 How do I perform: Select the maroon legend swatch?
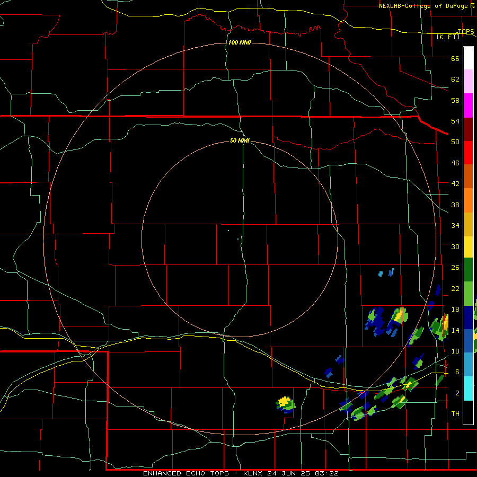468,129
